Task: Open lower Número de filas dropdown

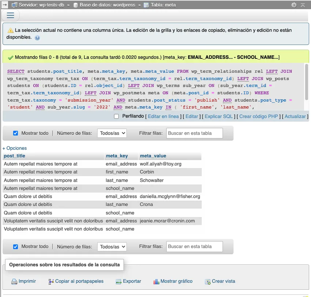Action: 112,247
